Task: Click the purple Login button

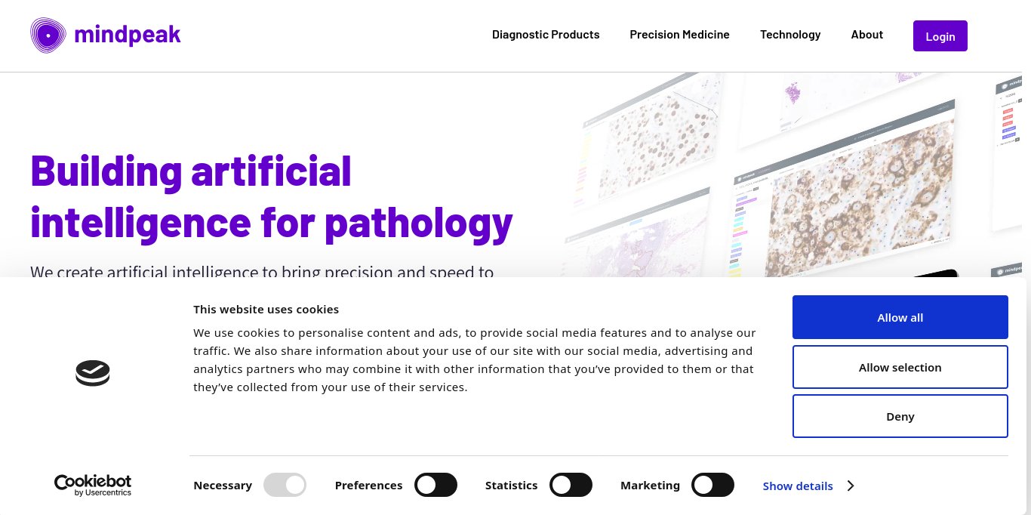Action: pyautogui.click(x=940, y=36)
